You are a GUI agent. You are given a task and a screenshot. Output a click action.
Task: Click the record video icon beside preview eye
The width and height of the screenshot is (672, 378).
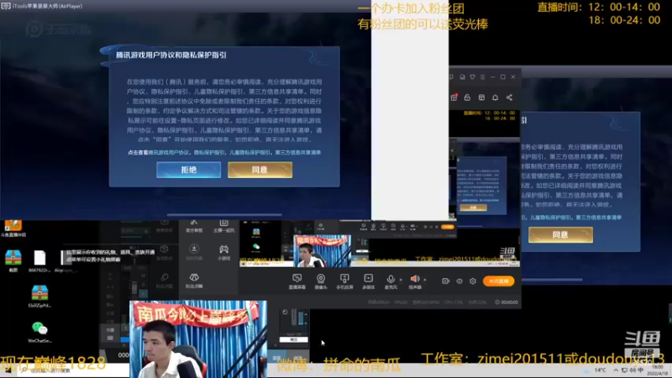[x=446, y=281]
